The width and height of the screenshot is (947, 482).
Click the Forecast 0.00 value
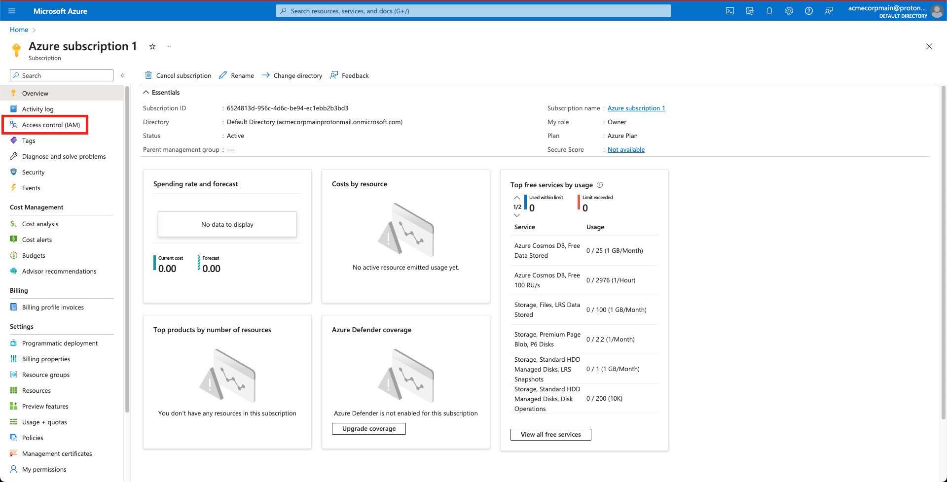click(x=212, y=269)
